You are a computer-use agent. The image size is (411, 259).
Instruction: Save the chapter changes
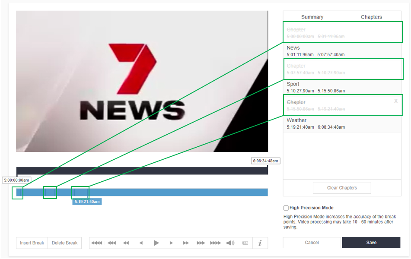[371, 243]
